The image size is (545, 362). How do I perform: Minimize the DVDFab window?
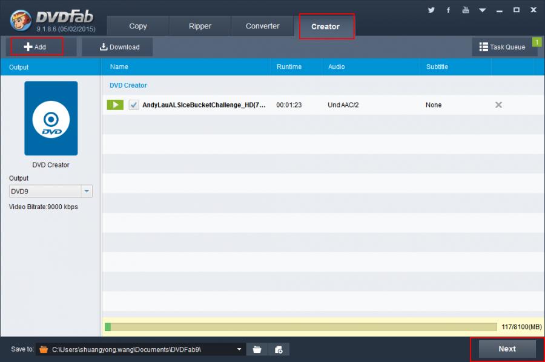(500, 10)
